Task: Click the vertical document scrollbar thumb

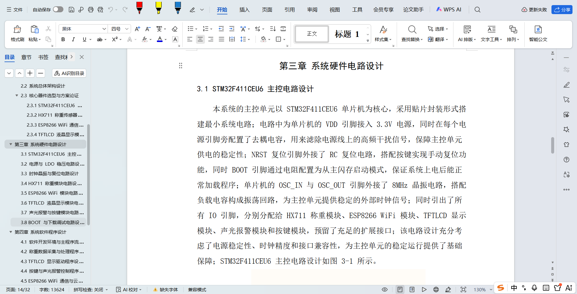Action: pos(552,145)
